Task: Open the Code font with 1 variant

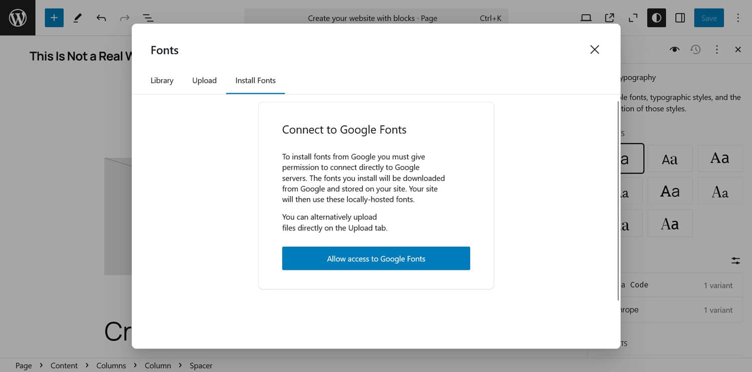Action: tap(681, 285)
